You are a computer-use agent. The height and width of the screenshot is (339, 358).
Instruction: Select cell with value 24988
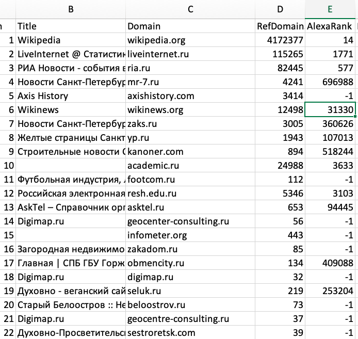click(x=280, y=166)
